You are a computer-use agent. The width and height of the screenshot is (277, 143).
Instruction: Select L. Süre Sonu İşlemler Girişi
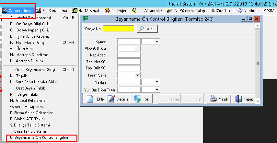pyautogui.click(x=40, y=82)
